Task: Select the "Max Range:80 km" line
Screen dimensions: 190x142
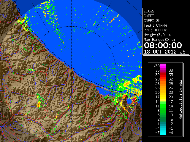Action: [x=159, y=40]
